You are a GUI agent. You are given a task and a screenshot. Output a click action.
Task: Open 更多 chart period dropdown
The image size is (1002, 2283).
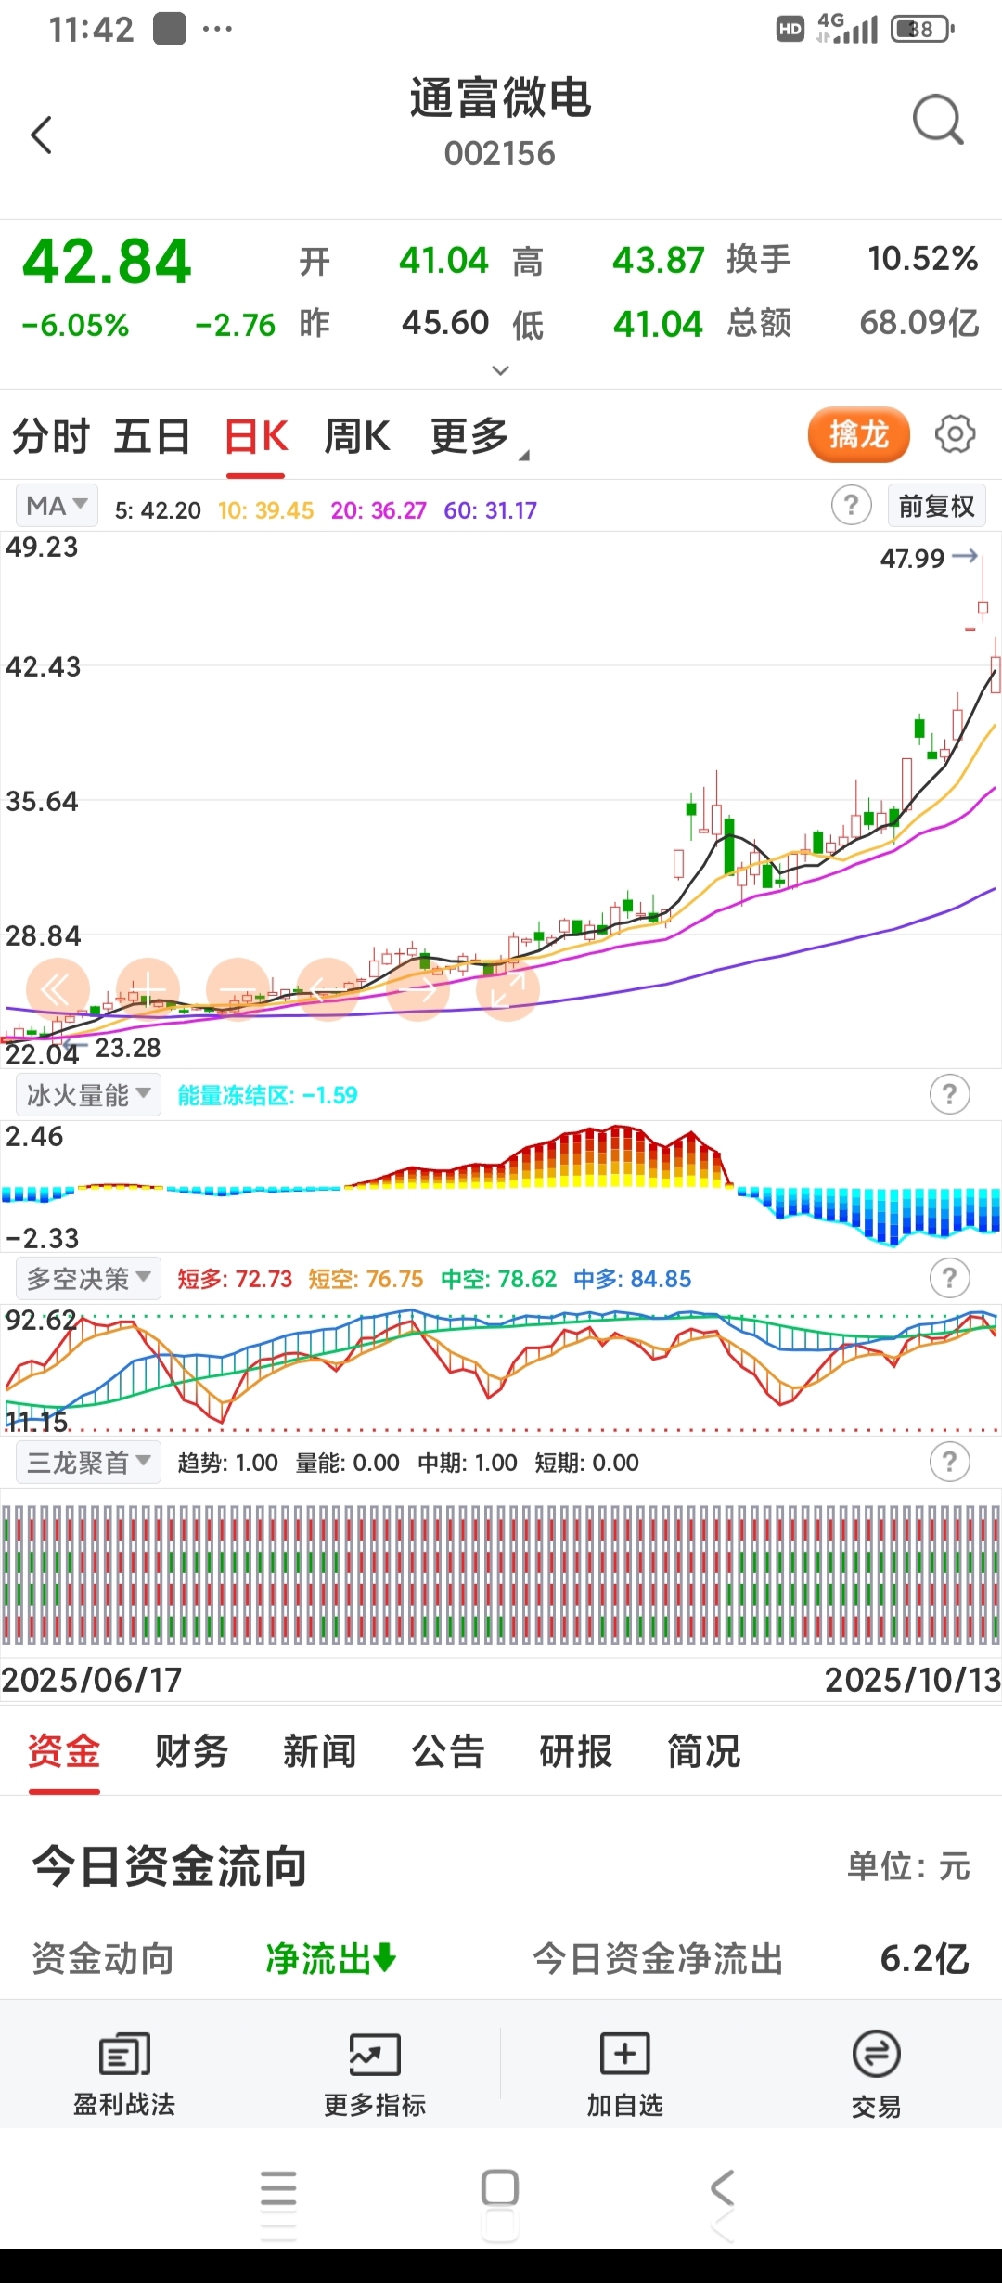pyautogui.click(x=478, y=436)
